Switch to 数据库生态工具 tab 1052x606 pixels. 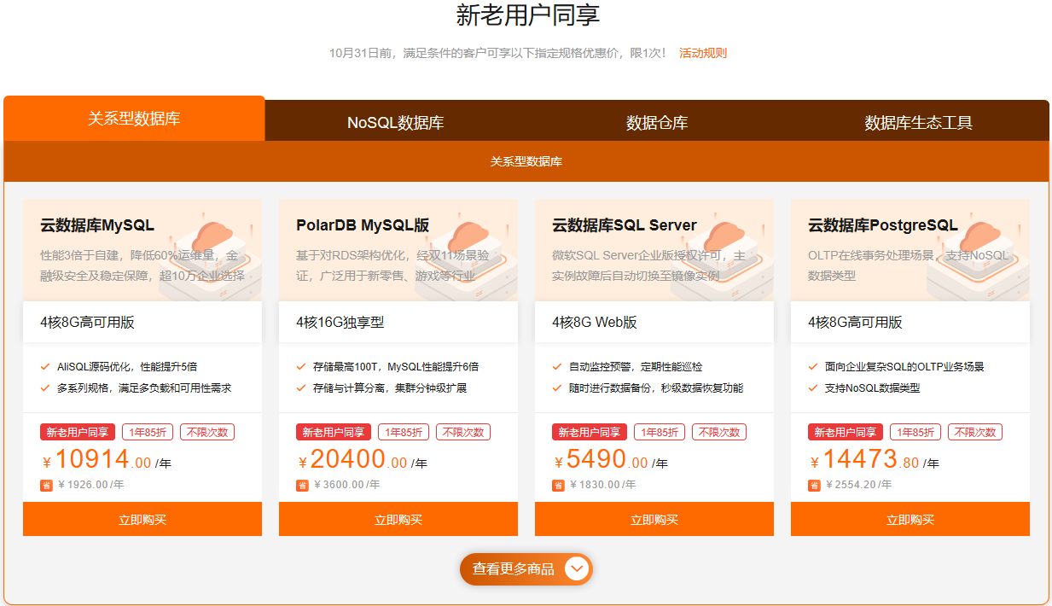point(918,122)
